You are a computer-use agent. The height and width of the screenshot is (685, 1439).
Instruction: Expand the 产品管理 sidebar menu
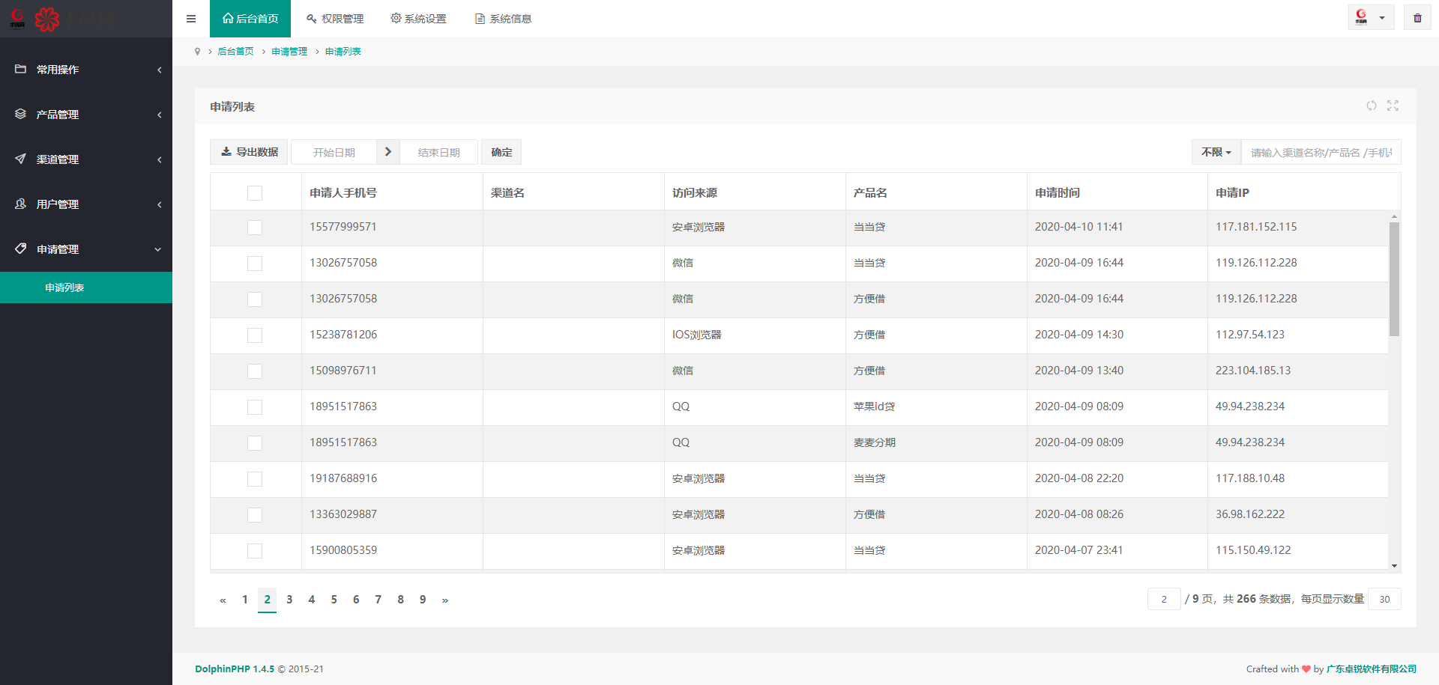pos(86,115)
